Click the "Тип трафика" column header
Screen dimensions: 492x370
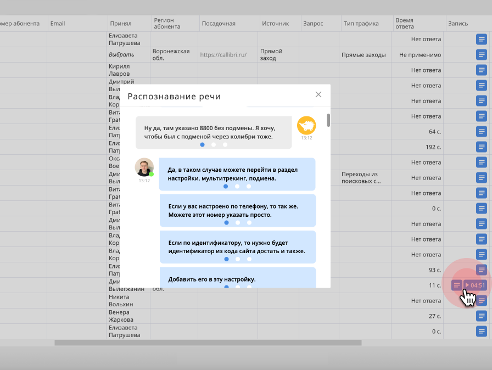361,24
